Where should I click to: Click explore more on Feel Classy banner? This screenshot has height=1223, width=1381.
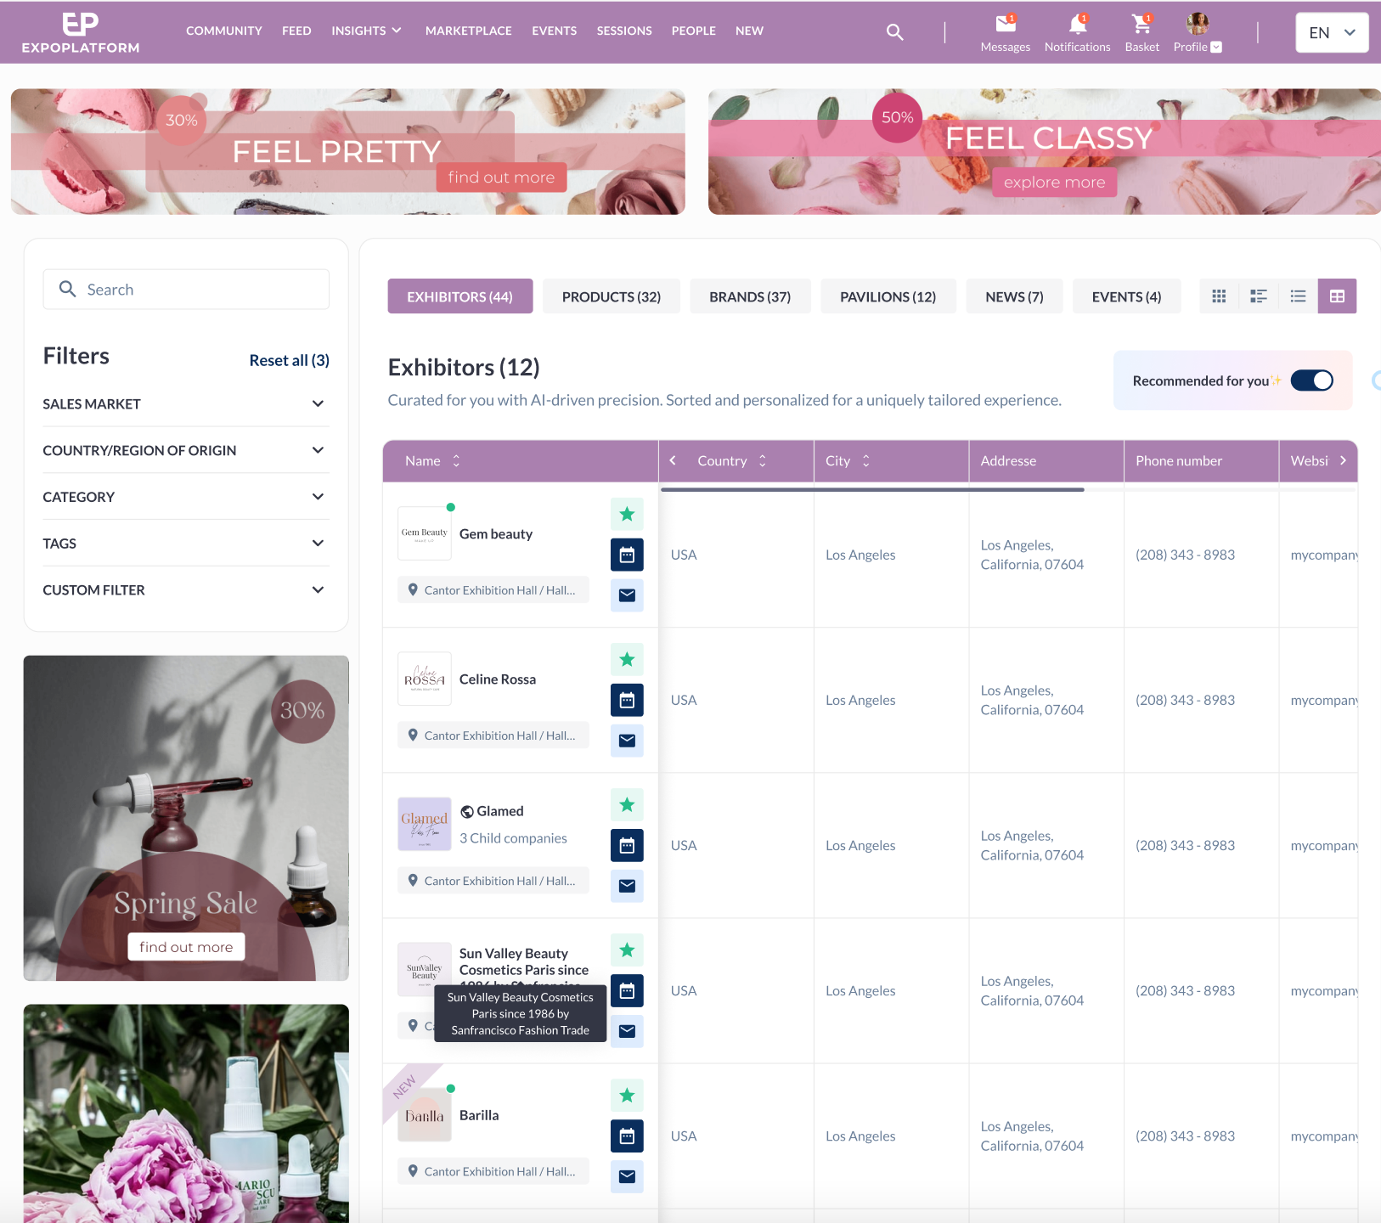point(1054,182)
